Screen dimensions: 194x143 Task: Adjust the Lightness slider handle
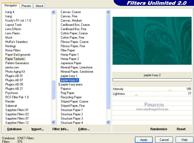pos(136,95)
